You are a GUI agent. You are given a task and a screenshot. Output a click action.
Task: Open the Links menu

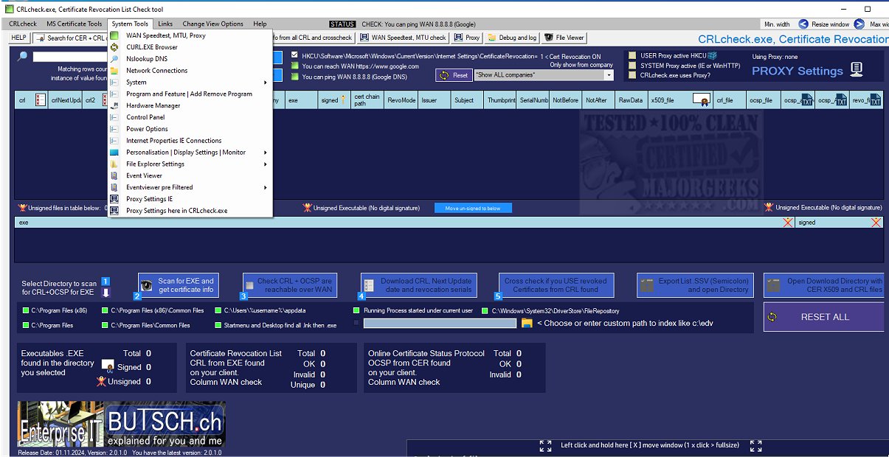click(x=165, y=24)
